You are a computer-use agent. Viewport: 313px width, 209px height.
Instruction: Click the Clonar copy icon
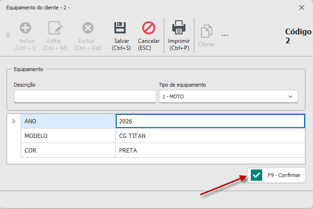click(207, 31)
